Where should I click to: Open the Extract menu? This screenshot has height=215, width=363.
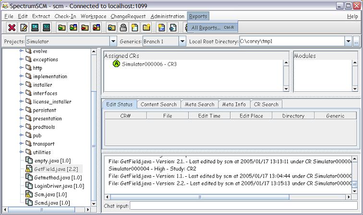(41, 16)
